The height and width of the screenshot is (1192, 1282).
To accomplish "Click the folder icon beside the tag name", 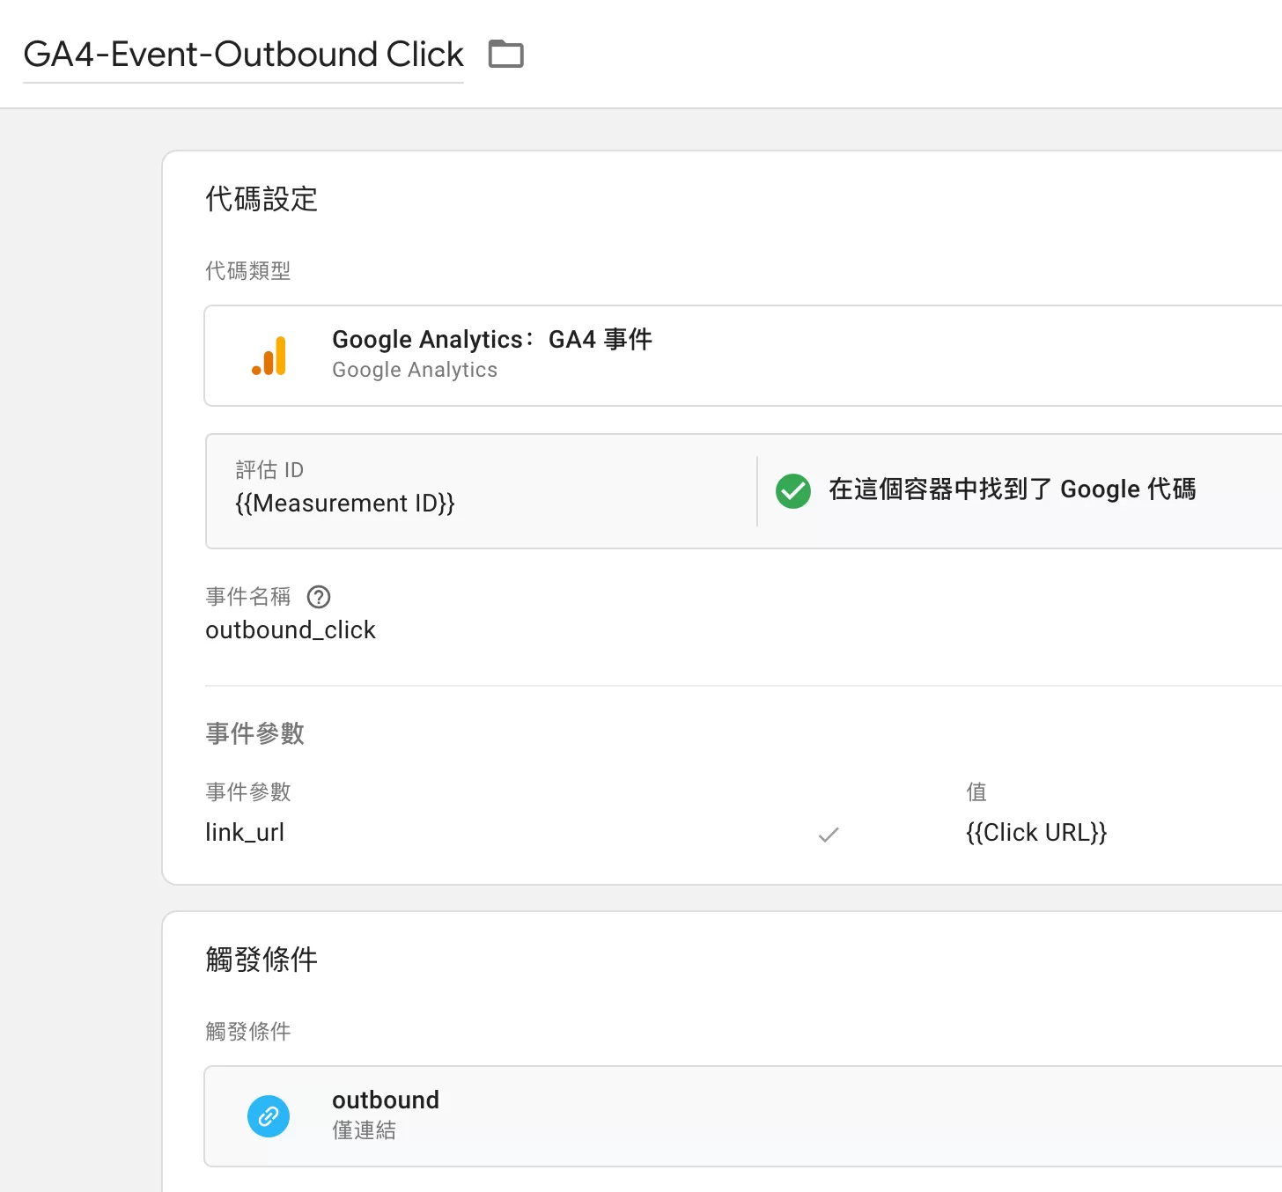I will click(506, 55).
